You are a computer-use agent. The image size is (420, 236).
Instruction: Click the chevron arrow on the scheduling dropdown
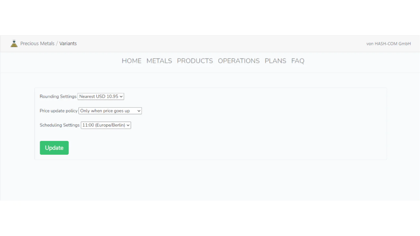point(128,126)
